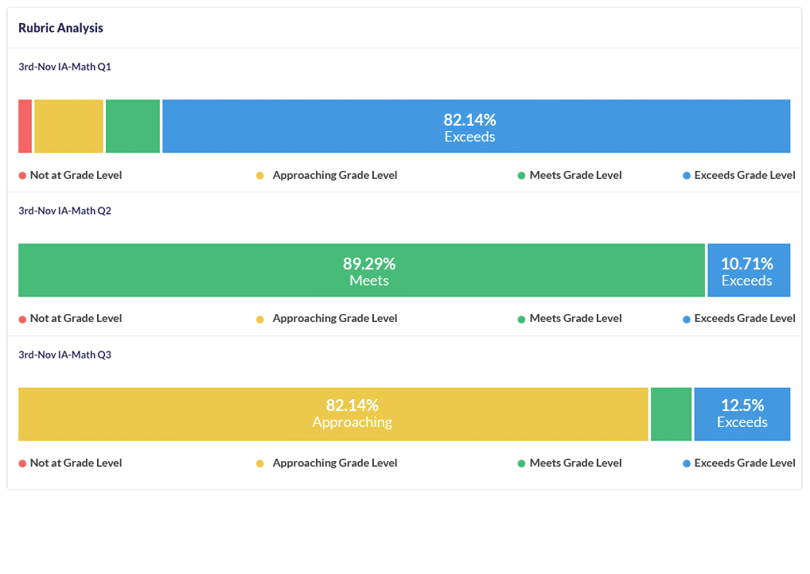The width and height of the screenshot is (810, 574).
Task: Click yellow Approaching dot in Q2 legend
Action: 260,319
